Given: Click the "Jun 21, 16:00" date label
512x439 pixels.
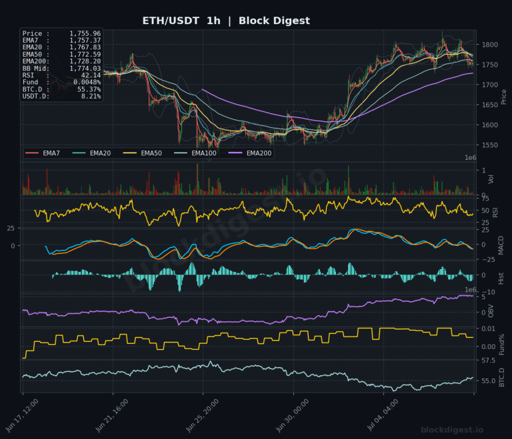Looking at the screenshot, I should pos(112,416).
